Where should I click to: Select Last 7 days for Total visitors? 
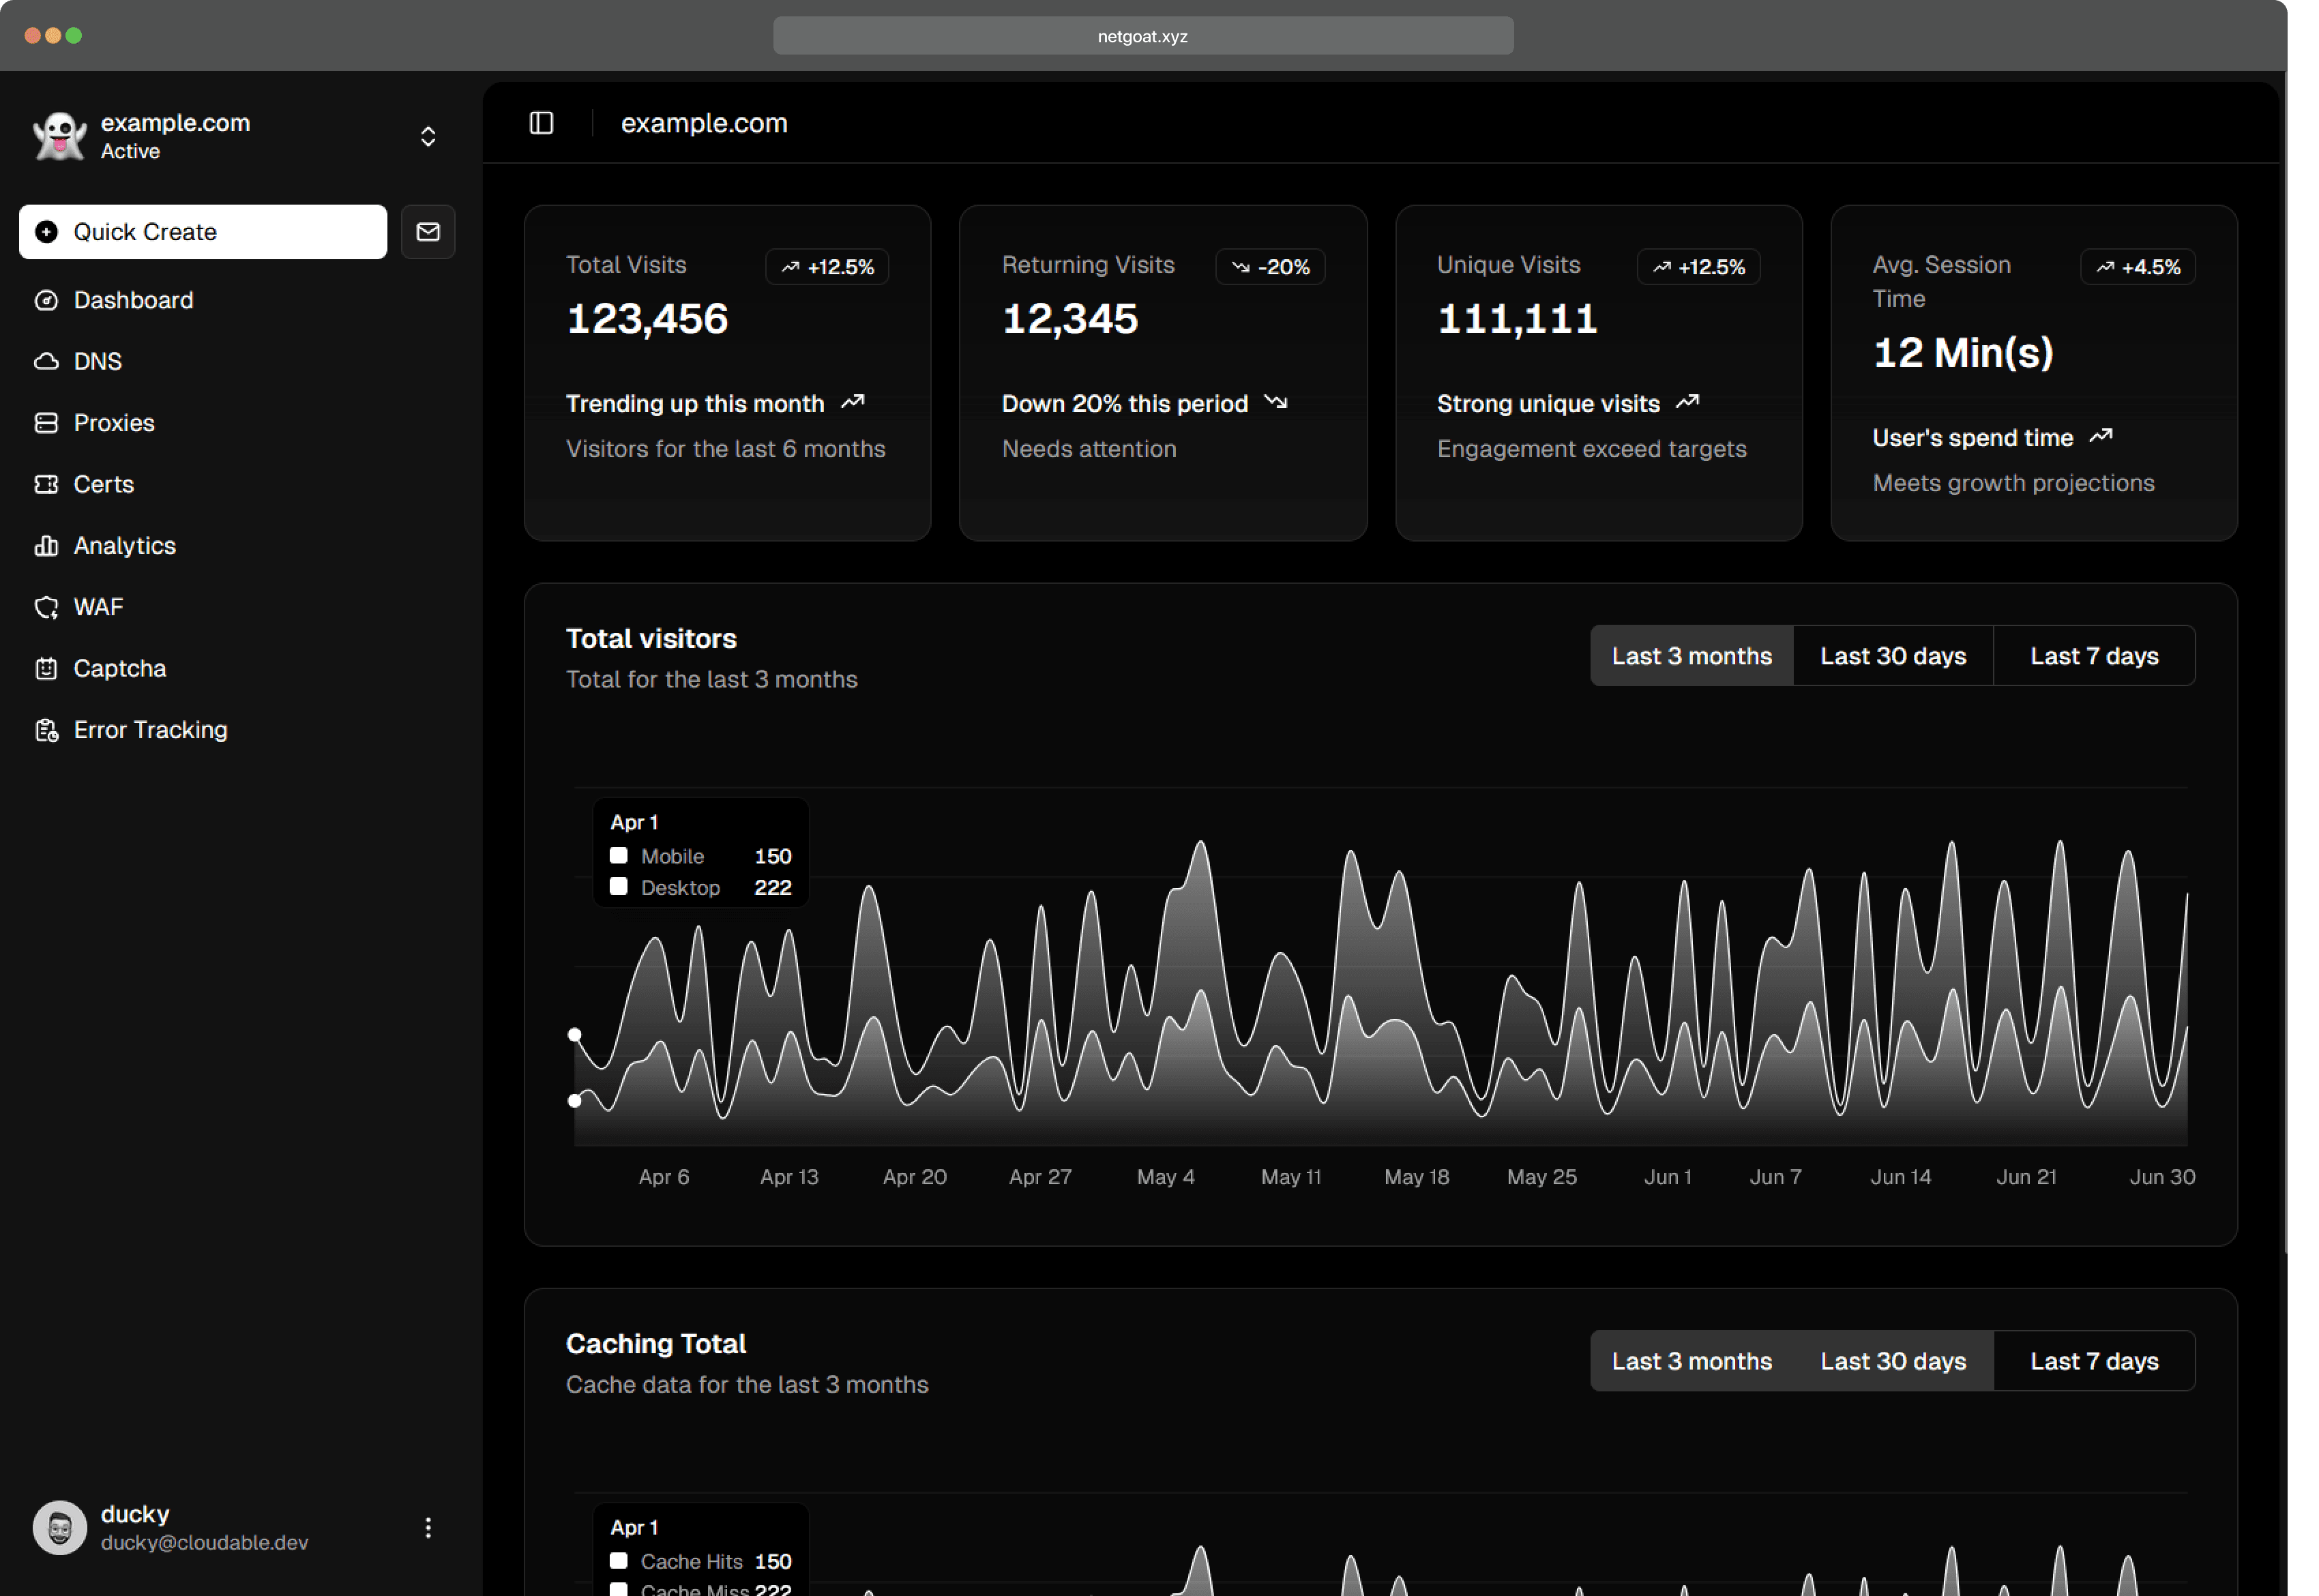(2094, 656)
